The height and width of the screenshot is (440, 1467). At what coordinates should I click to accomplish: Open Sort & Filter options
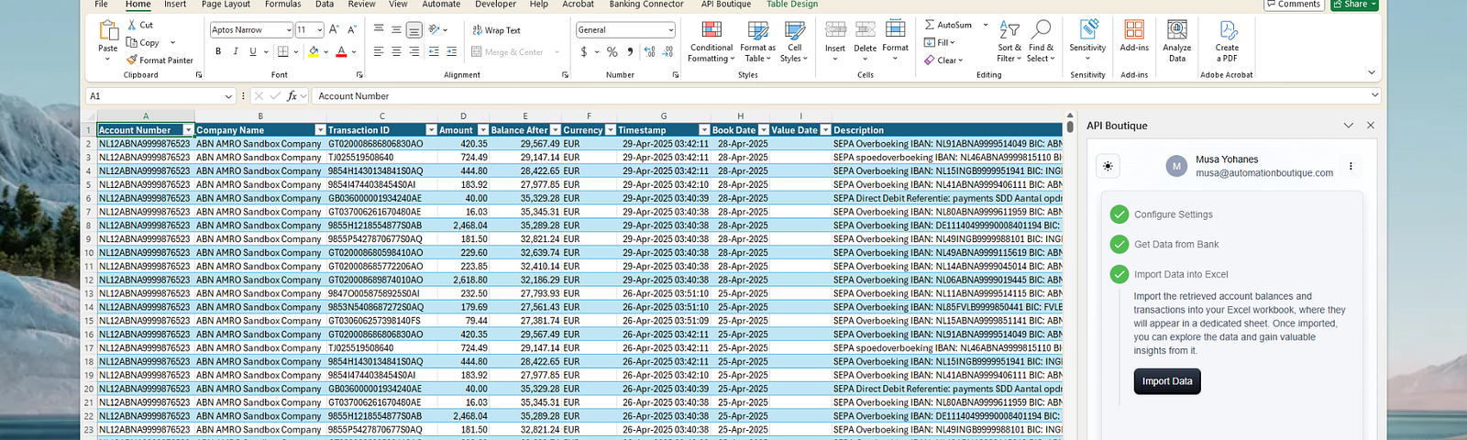pos(1009,41)
